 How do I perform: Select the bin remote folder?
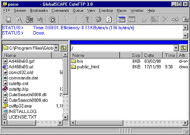77,61
